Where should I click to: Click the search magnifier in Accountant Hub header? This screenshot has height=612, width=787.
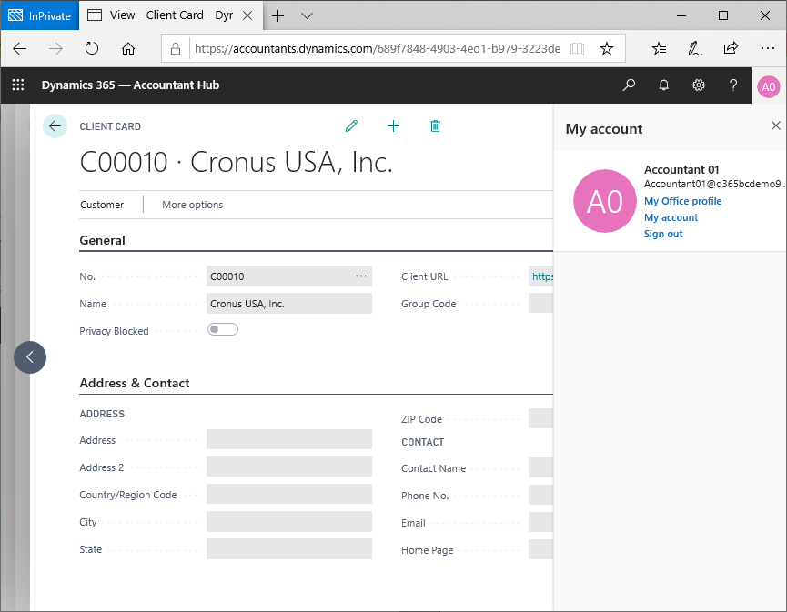[629, 85]
